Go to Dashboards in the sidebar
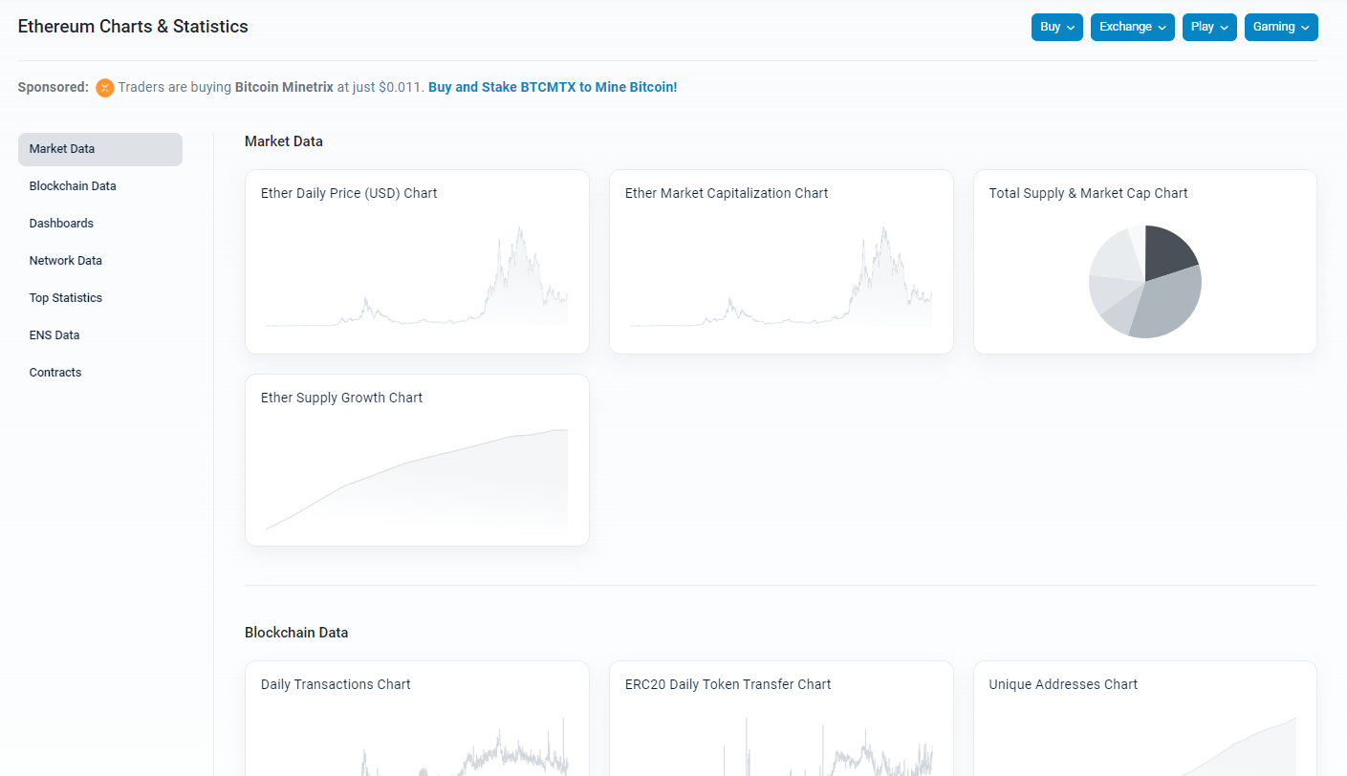 click(x=61, y=224)
